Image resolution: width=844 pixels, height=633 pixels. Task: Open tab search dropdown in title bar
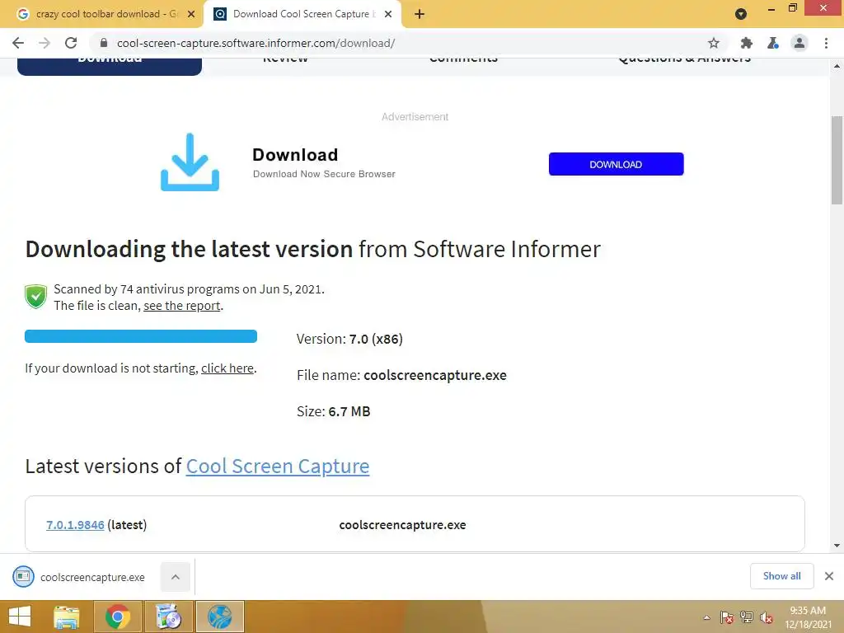[741, 14]
